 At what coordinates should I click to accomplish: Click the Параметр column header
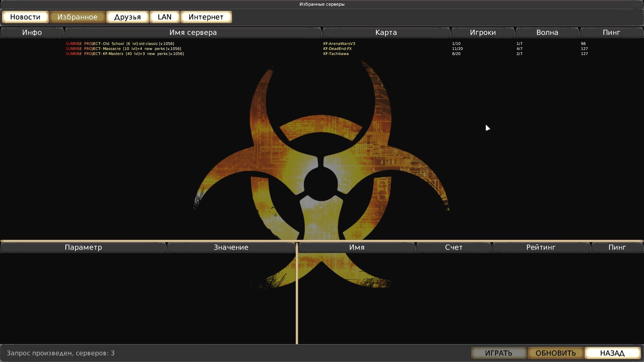(83, 247)
